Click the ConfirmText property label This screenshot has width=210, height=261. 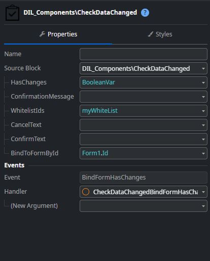point(28,139)
